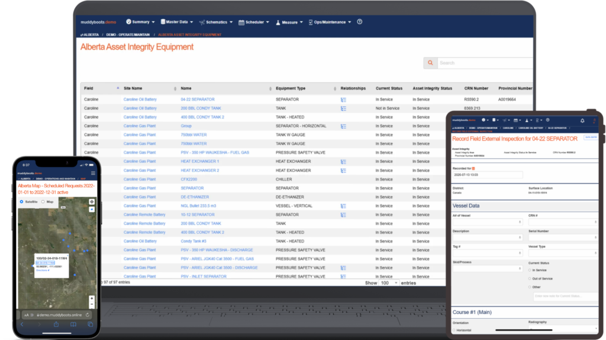
Task: Open the DE-ETHANIZER equipment link
Action: pyautogui.click(x=195, y=197)
